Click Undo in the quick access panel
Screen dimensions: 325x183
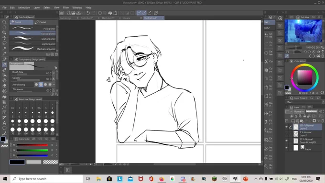click(x=269, y=35)
